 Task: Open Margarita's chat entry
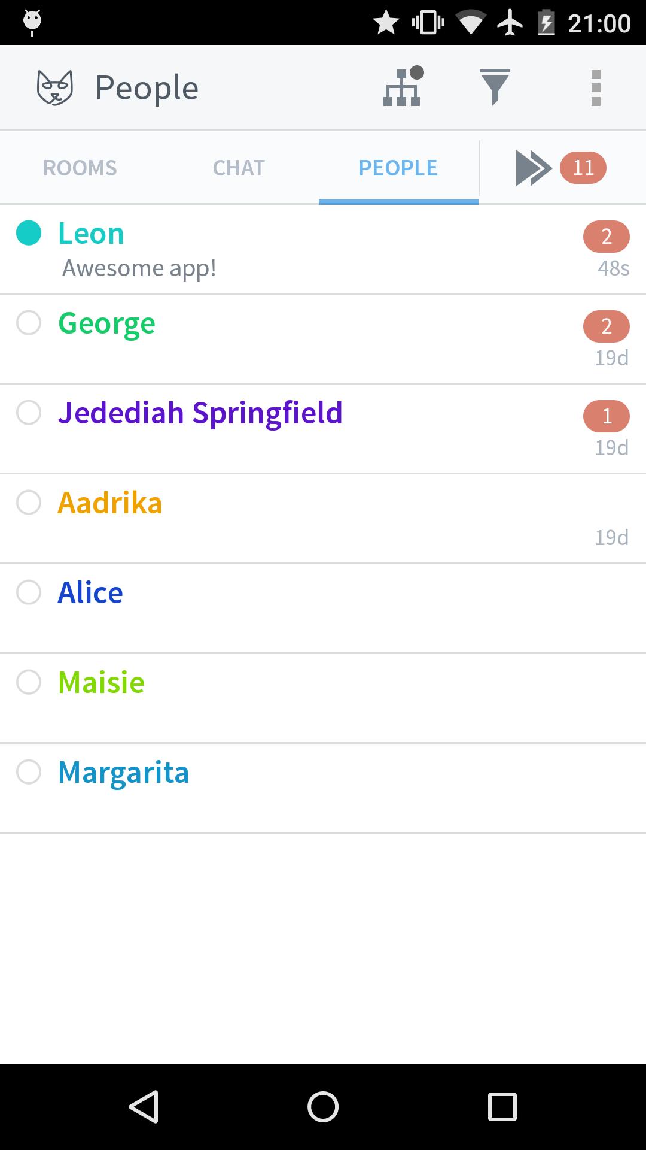click(x=124, y=773)
